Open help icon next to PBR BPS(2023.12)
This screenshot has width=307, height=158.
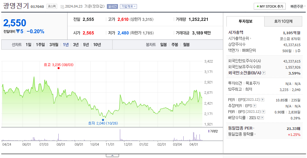264,112
